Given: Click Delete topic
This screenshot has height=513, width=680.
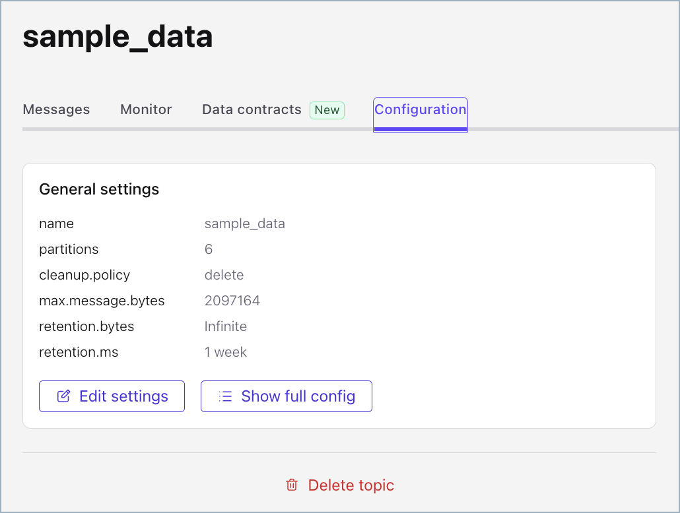Looking at the screenshot, I should click(351, 485).
